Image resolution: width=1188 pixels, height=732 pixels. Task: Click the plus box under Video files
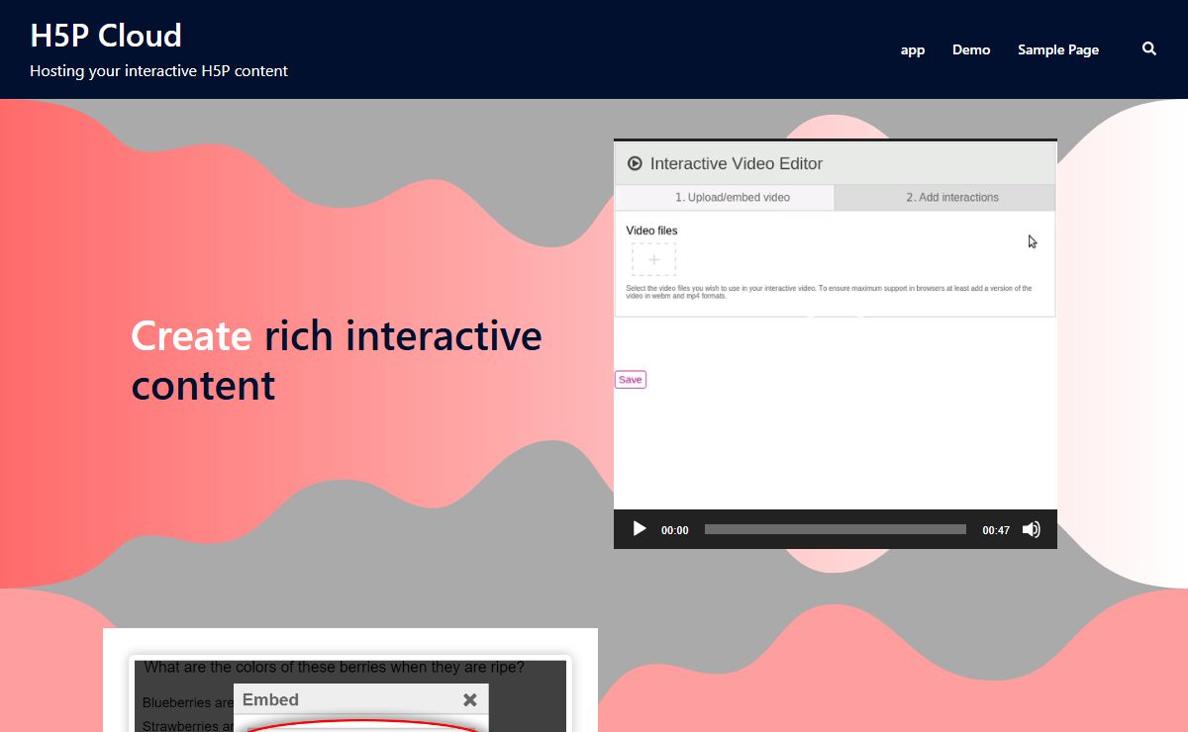[x=653, y=259]
